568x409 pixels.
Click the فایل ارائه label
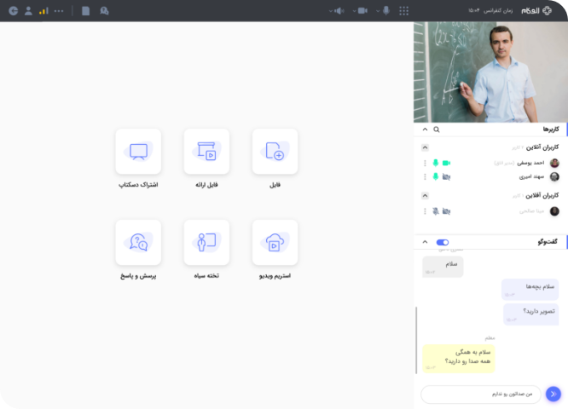[x=206, y=185]
